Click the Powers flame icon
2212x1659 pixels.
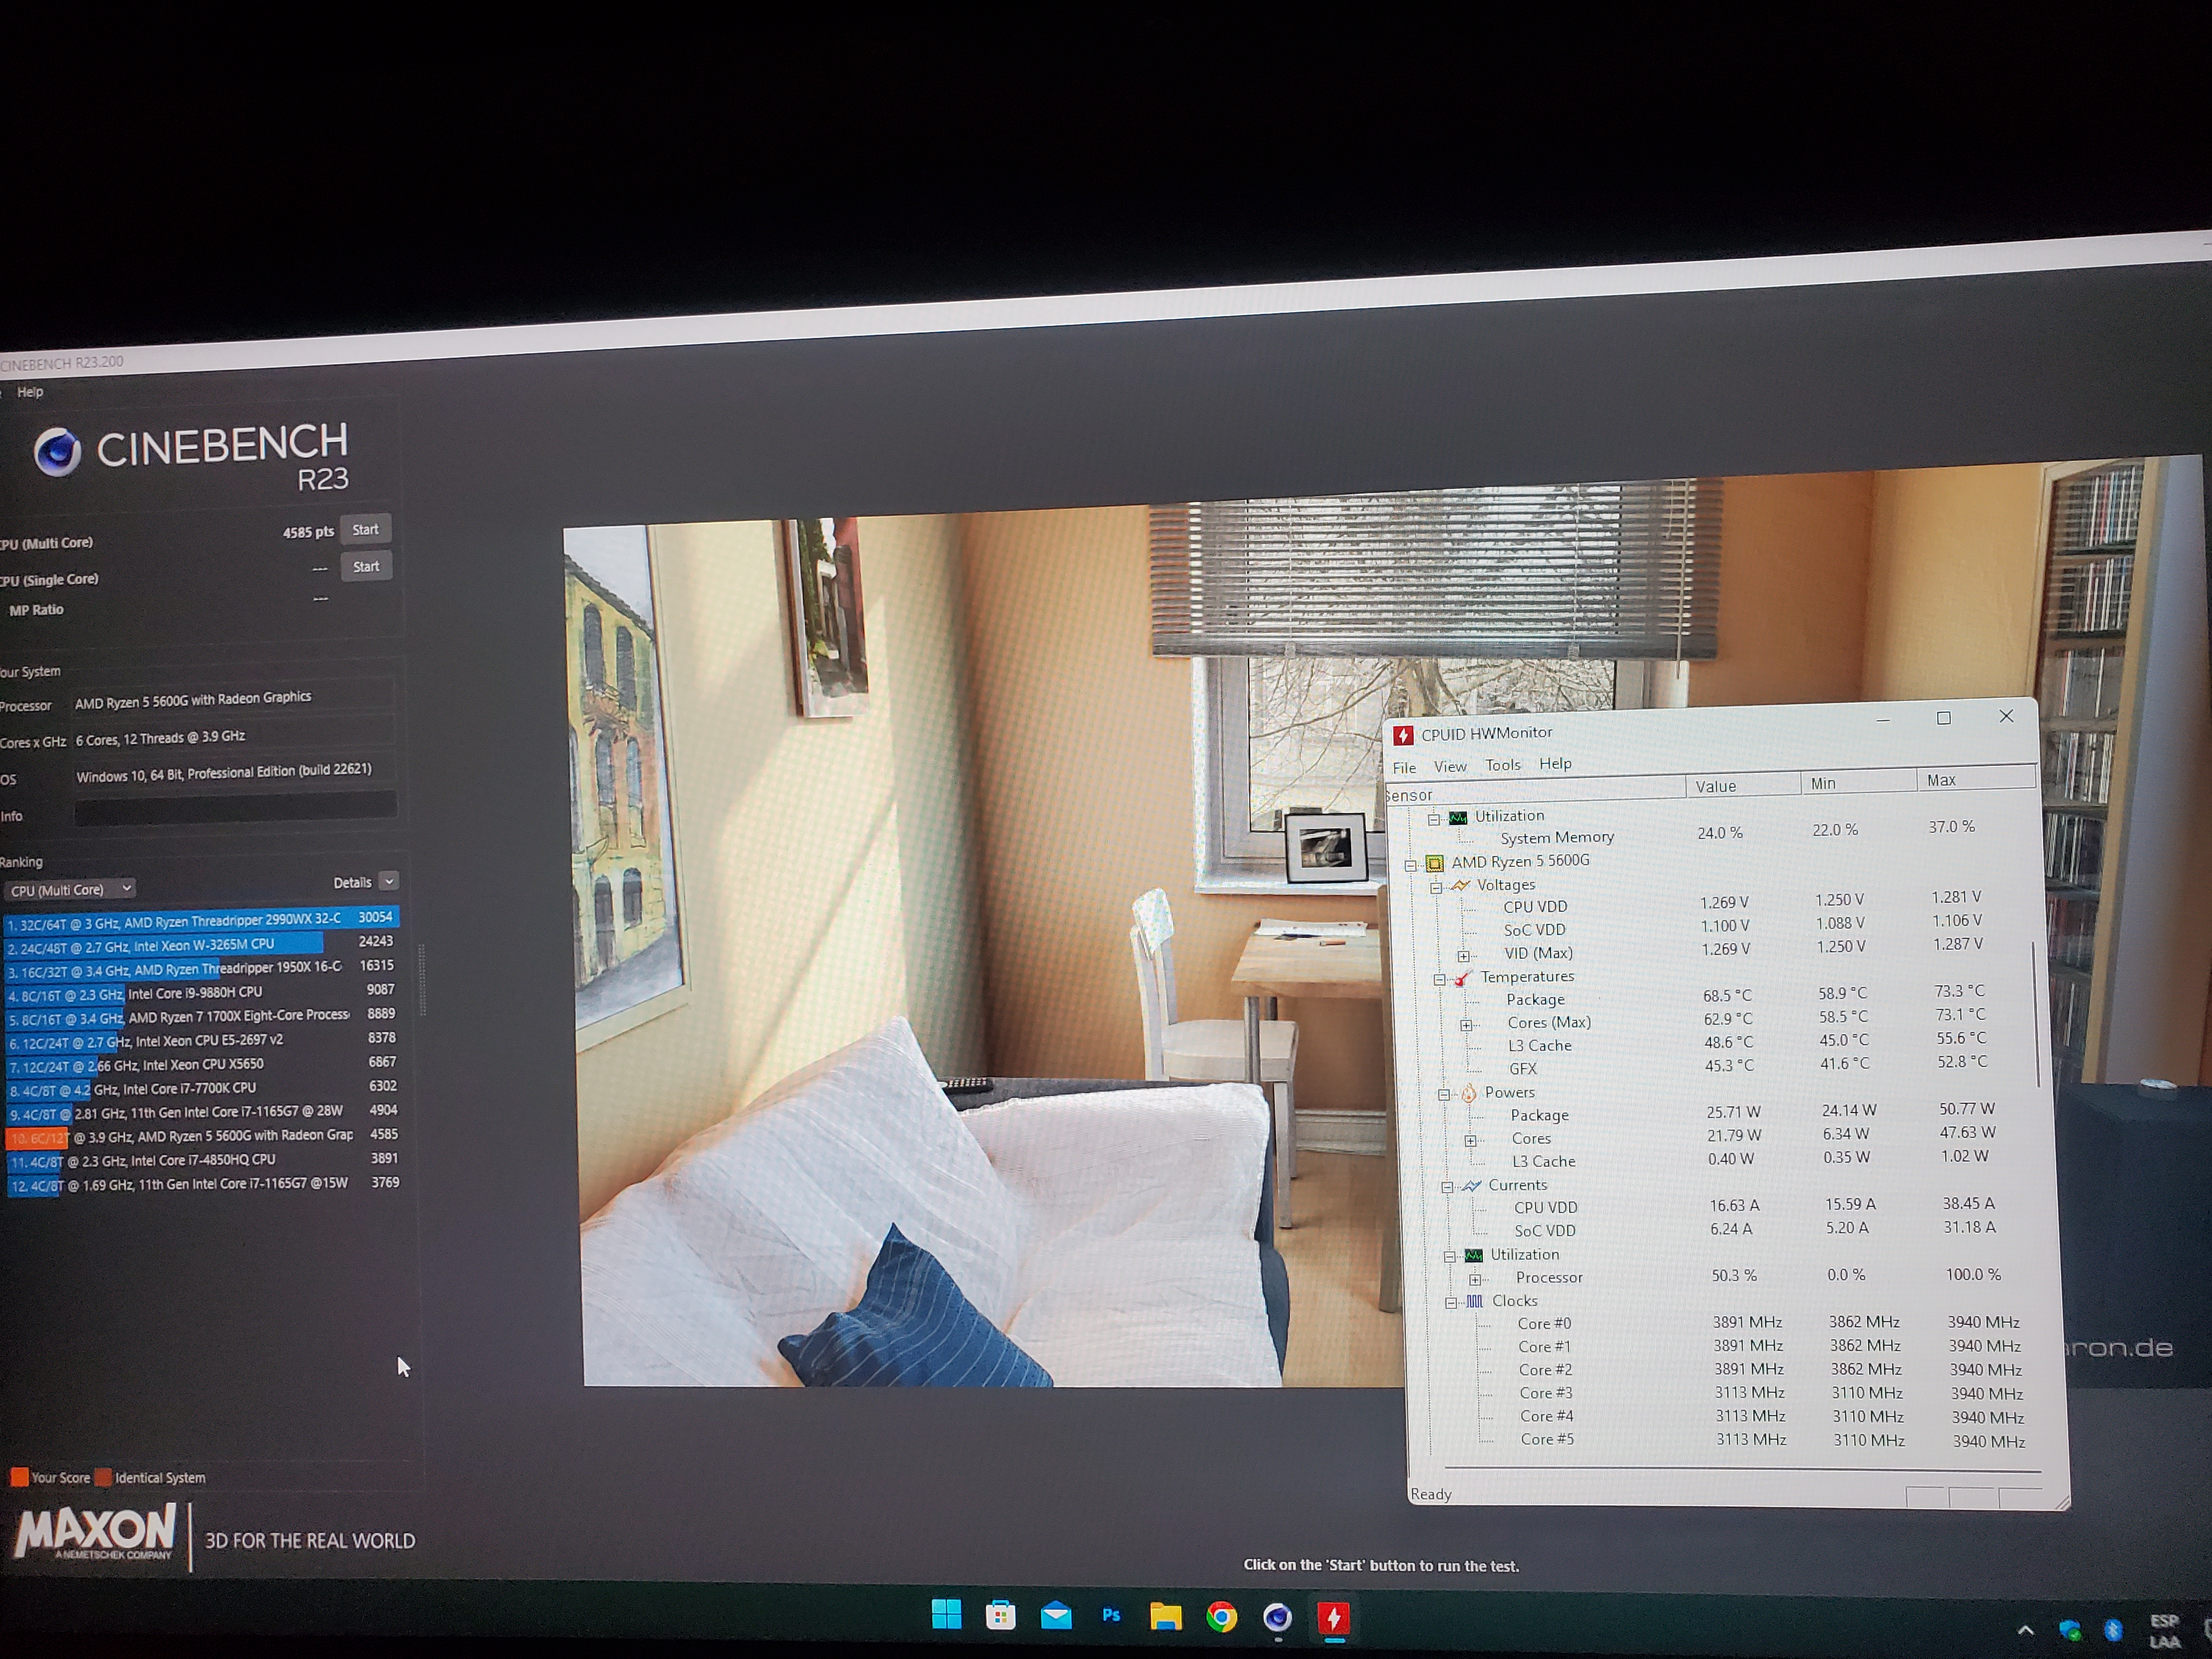pyautogui.click(x=1469, y=1093)
